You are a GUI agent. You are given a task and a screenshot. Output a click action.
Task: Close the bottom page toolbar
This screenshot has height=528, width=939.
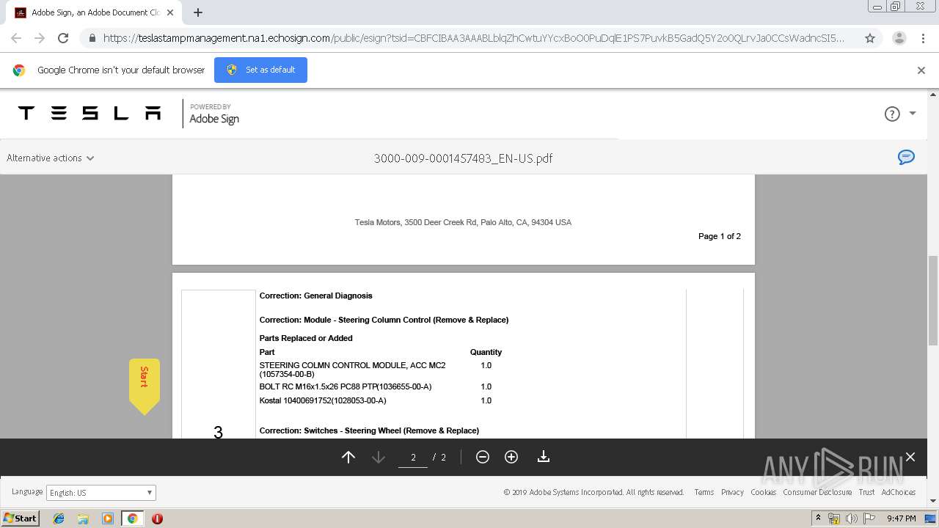point(910,457)
